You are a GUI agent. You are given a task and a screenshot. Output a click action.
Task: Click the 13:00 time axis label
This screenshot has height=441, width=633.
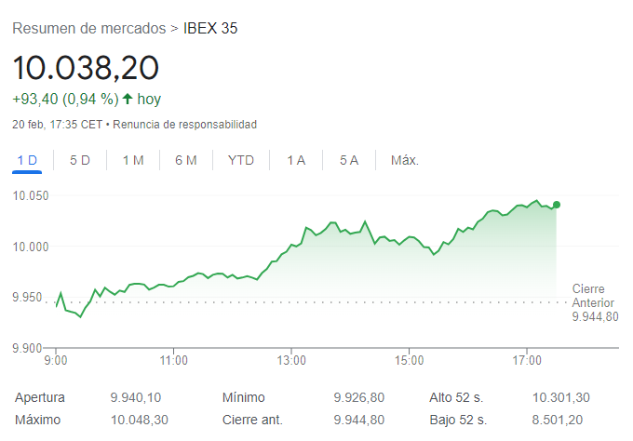(x=291, y=360)
